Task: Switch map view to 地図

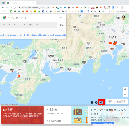Action: point(110,102)
